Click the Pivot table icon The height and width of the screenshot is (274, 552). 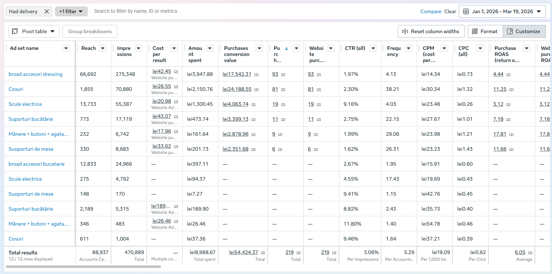click(x=15, y=31)
